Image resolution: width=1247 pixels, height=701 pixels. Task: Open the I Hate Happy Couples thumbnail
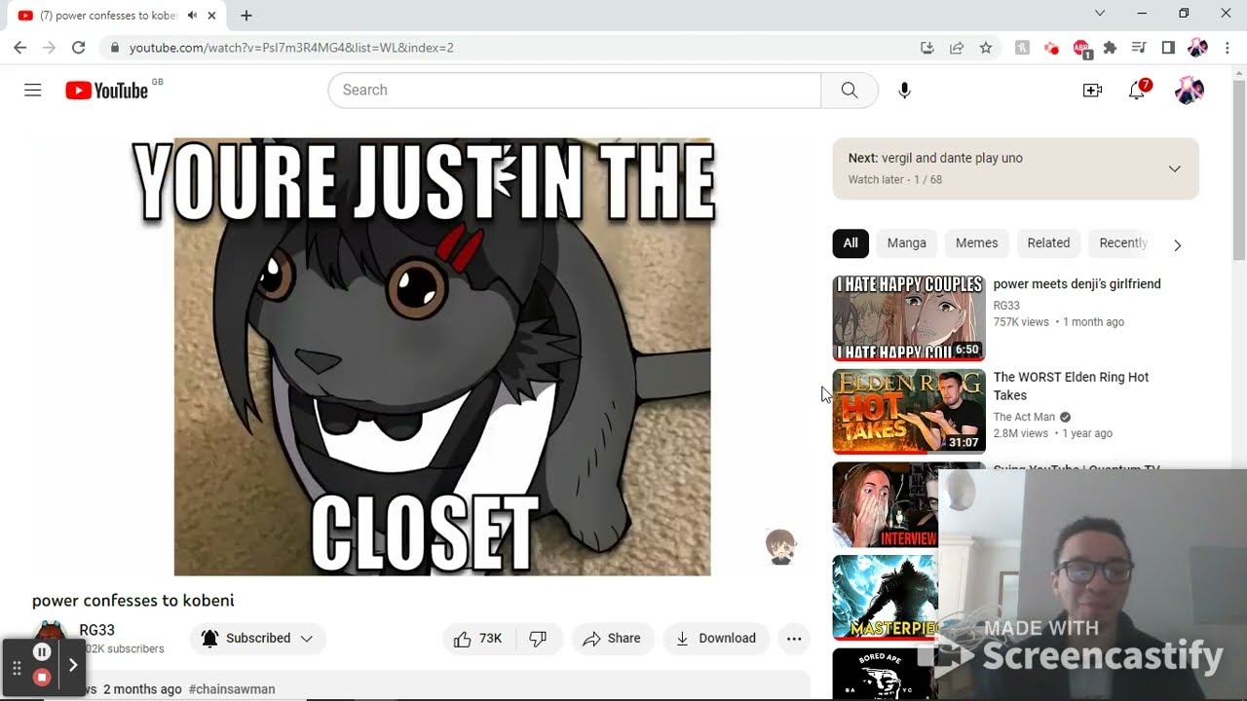tap(909, 318)
